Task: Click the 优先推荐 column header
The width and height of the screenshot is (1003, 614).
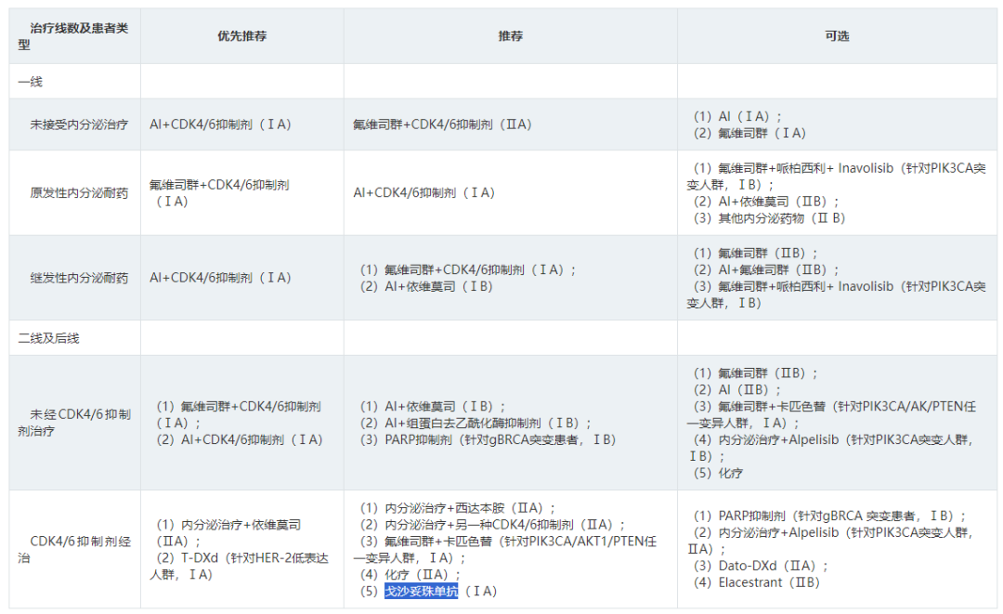Action: point(241,36)
